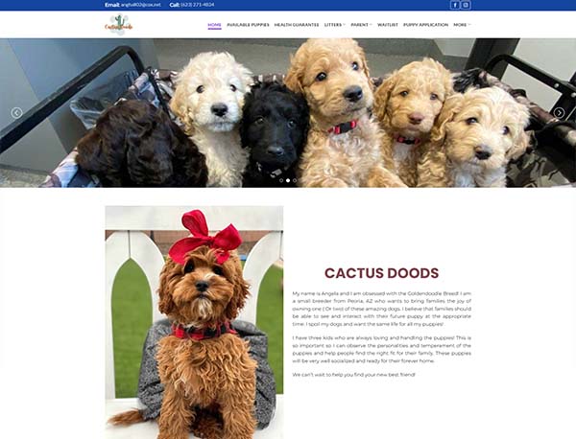The width and height of the screenshot is (576, 439).
Task: Click the puppies hero slideshow image
Action: click(x=288, y=113)
